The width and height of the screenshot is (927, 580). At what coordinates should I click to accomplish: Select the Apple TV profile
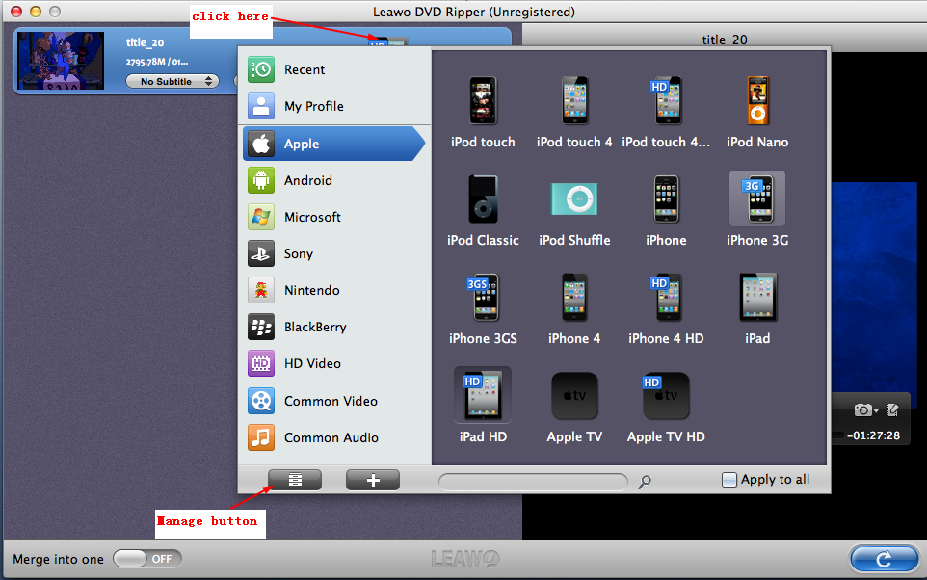[574, 407]
